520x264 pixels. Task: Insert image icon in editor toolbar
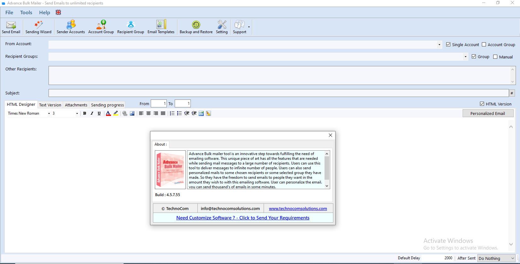click(x=132, y=113)
